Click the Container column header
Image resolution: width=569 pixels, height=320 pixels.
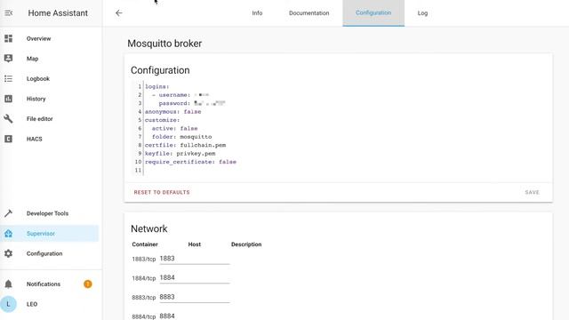[x=145, y=244]
